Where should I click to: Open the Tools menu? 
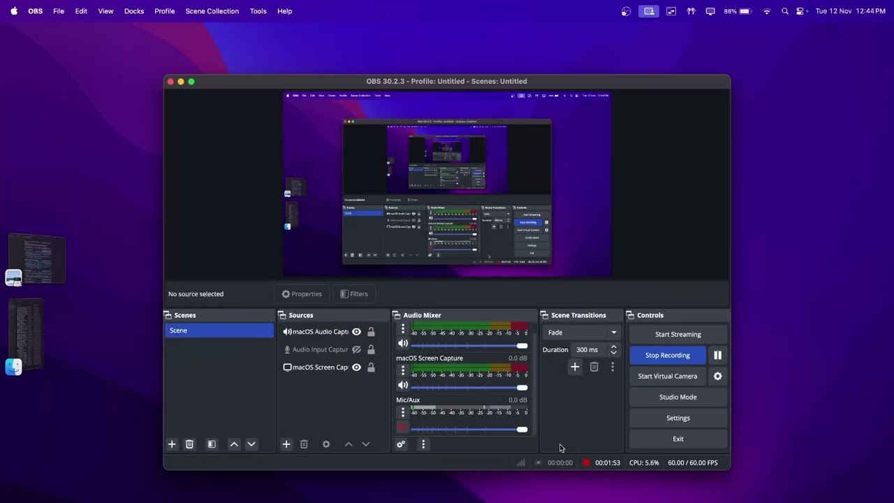click(x=258, y=11)
